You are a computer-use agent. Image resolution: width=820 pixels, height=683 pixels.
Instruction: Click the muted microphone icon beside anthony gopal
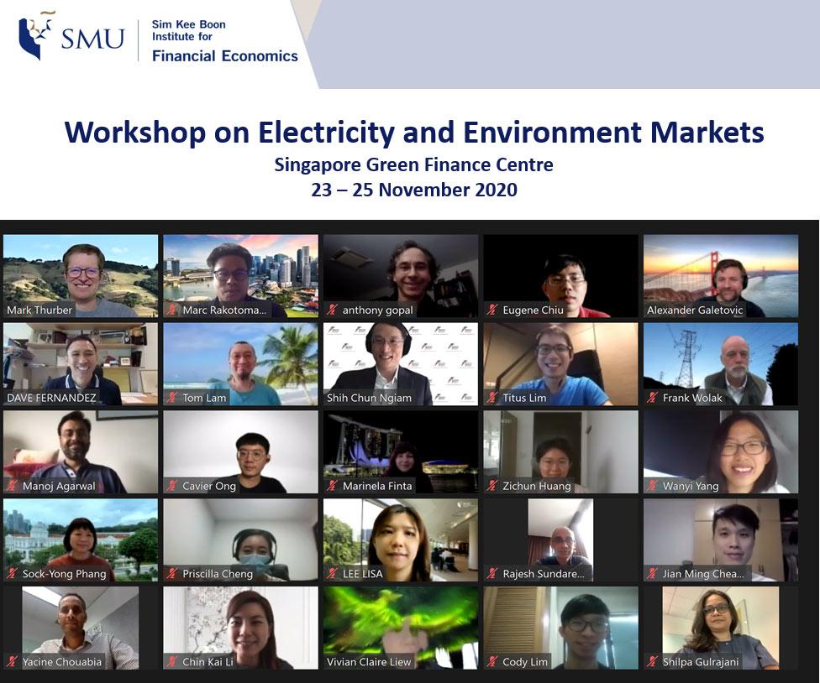click(332, 308)
